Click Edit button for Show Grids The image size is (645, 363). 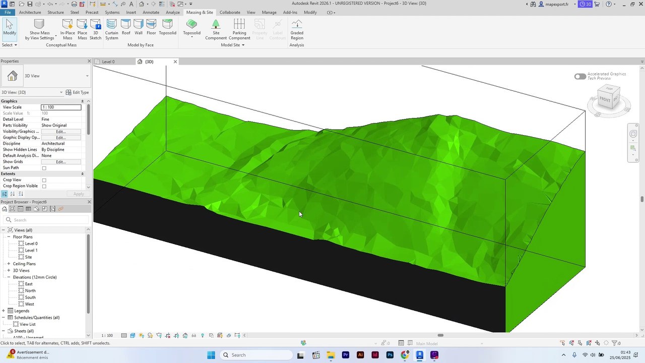click(61, 162)
